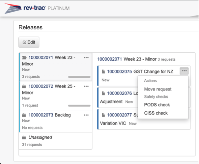Click open folder icon for release 1000002071
The height and width of the screenshot is (164, 199).
point(24,58)
